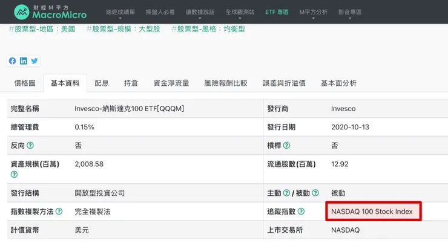
Task: Click hashtag 股票型-風格：均衡型
Action: point(208,29)
